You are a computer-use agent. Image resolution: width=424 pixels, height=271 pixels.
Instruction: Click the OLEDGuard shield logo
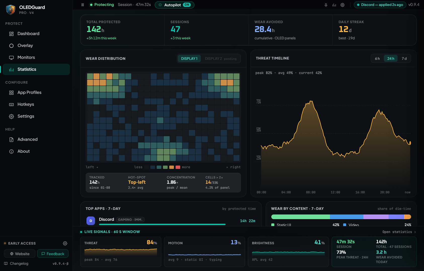[x=11, y=10]
